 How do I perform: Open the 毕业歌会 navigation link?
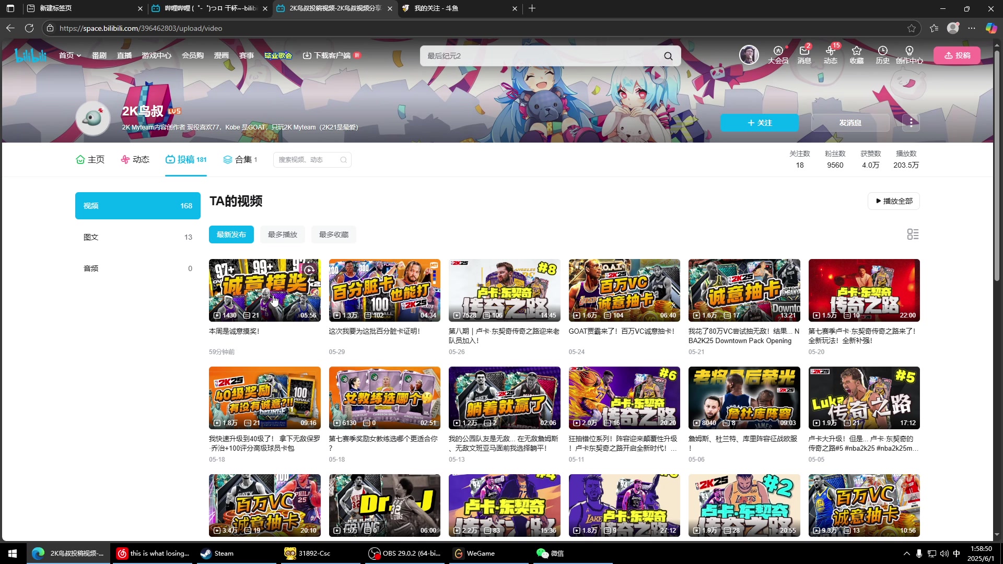click(x=278, y=55)
